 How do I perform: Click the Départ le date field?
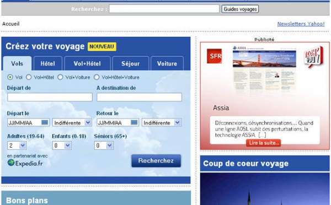[29, 122]
